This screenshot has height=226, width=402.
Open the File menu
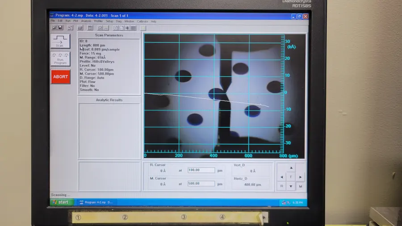[53, 21]
